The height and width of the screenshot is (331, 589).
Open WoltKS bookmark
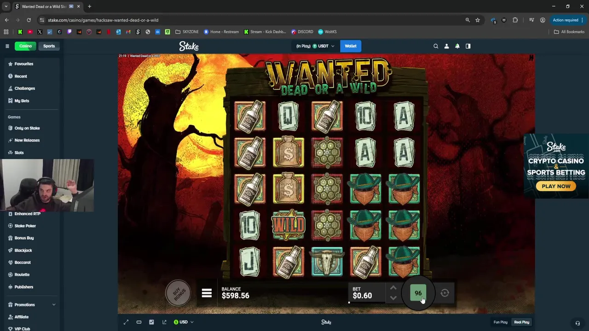tap(327, 32)
